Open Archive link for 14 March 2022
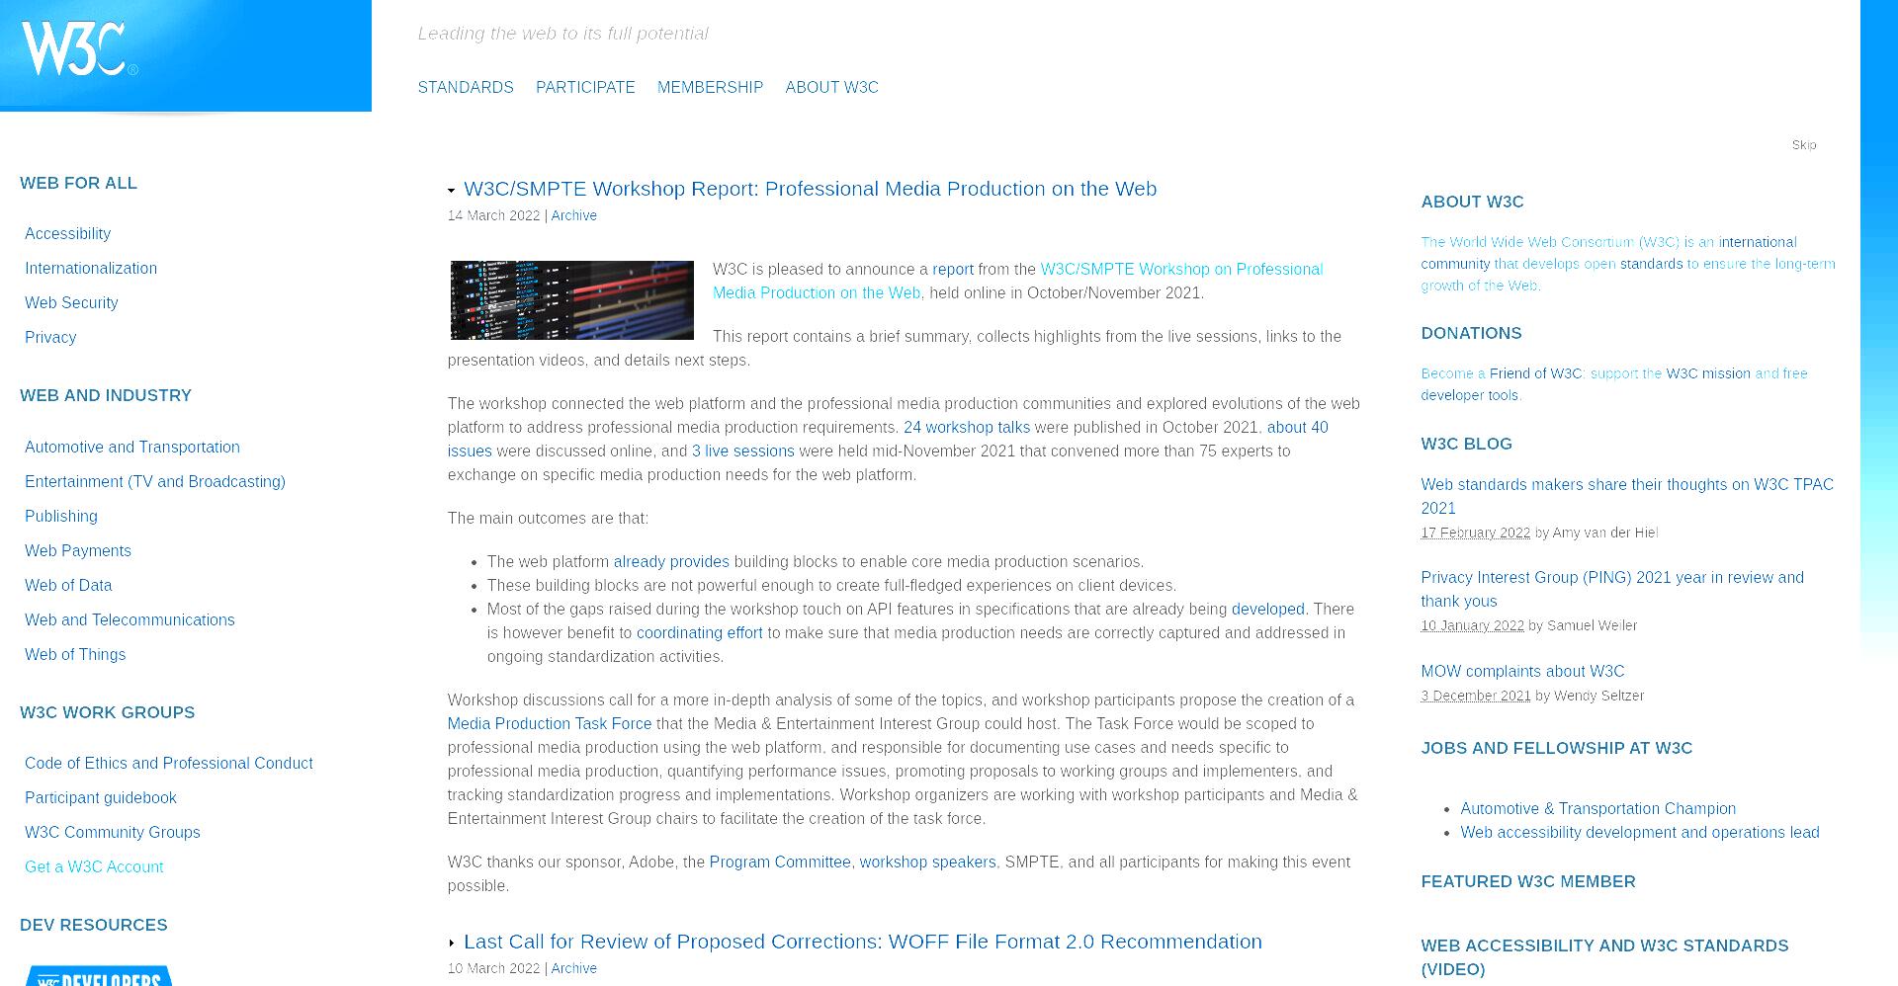The height and width of the screenshot is (986, 1898). 574,215
